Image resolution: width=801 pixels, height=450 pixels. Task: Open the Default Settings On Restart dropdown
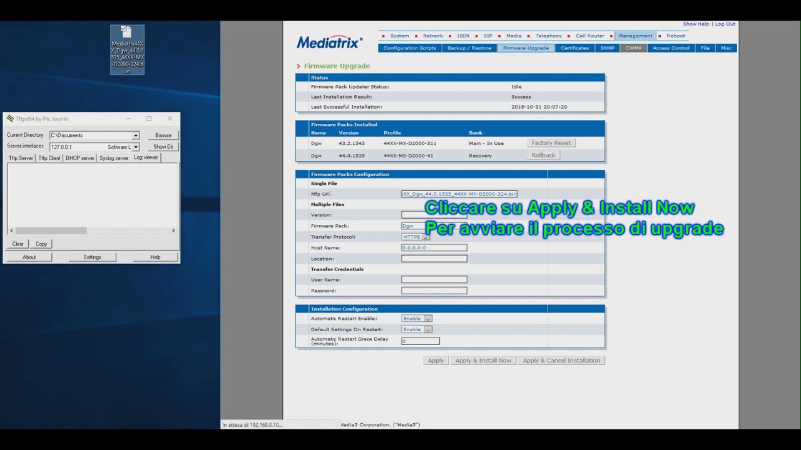click(x=417, y=329)
